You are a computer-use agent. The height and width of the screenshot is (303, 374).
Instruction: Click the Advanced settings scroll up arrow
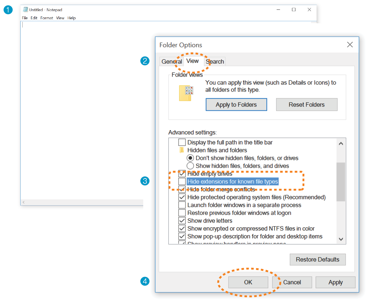(x=341, y=144)
